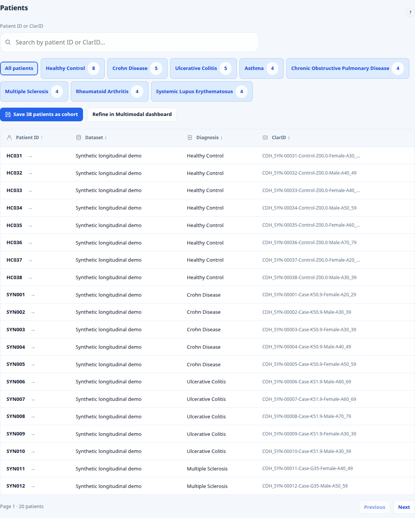Image resolution: width=415 pixels, height=518 pixels.
Task: Click the arrow icon next to SYN005
Action: [x=33, y=365]
